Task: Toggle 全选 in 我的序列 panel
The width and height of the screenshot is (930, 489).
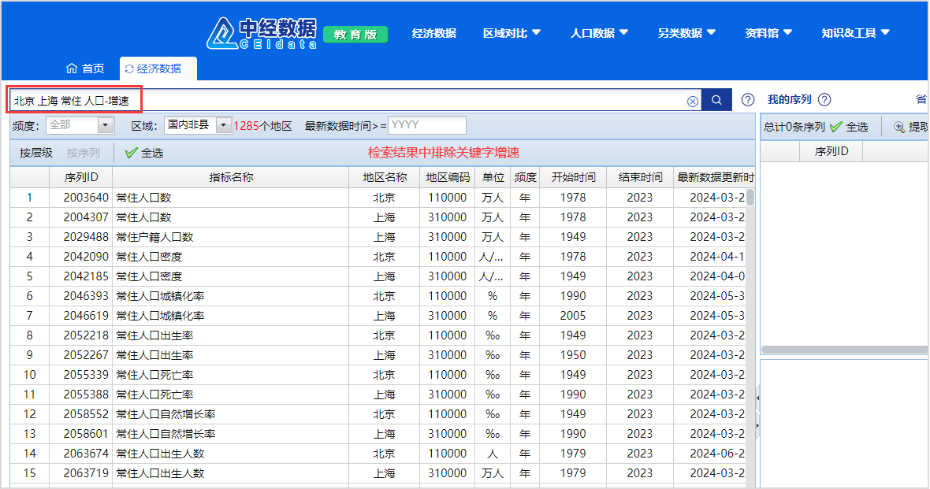Action: [x=849, y=127]
